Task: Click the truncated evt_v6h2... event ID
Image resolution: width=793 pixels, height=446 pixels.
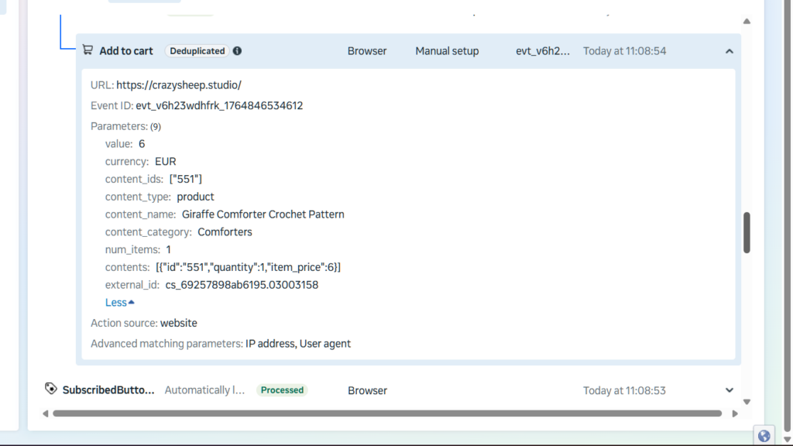Action: point(543,51)
